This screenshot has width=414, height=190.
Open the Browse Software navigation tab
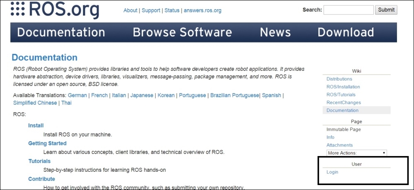(x=182, y=32)
